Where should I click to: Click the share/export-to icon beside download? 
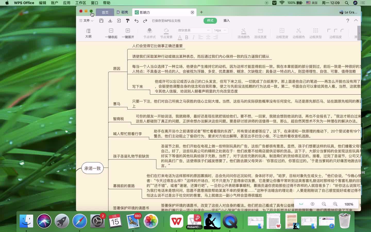click(119, 21)
